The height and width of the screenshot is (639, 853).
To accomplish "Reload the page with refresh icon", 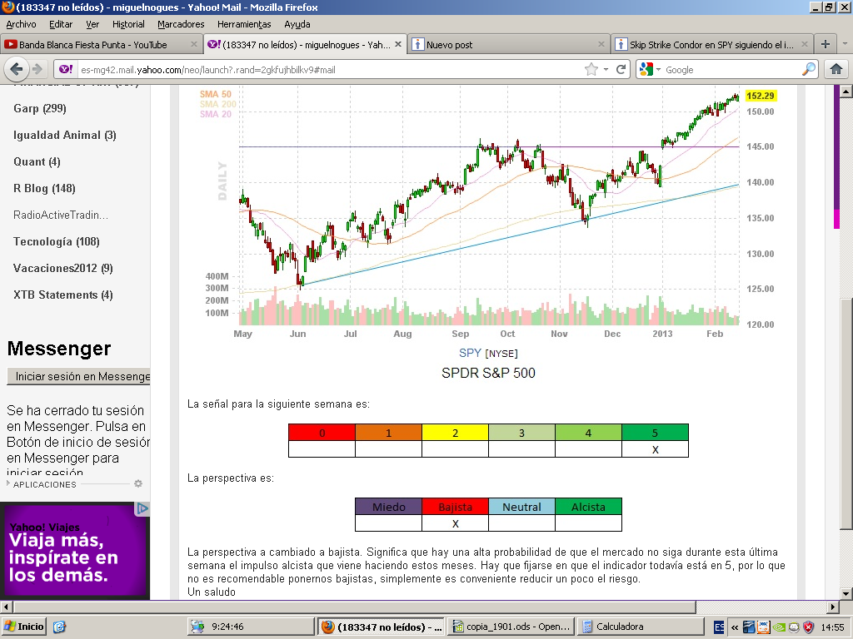I will [621, 69].
